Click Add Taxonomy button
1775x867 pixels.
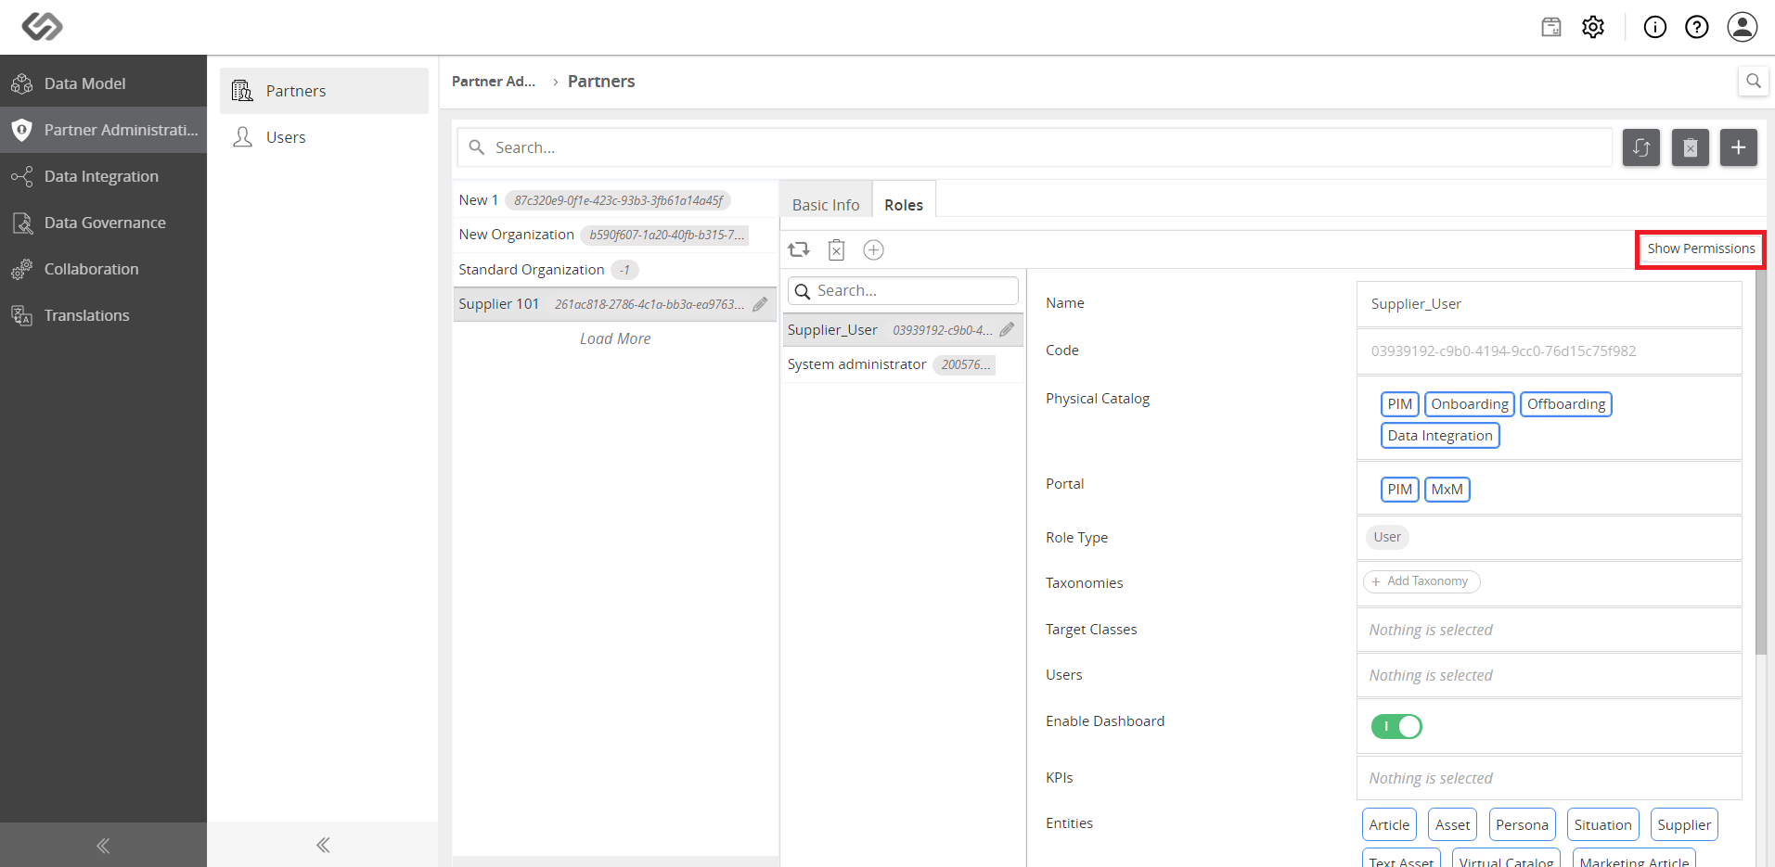1421,581
